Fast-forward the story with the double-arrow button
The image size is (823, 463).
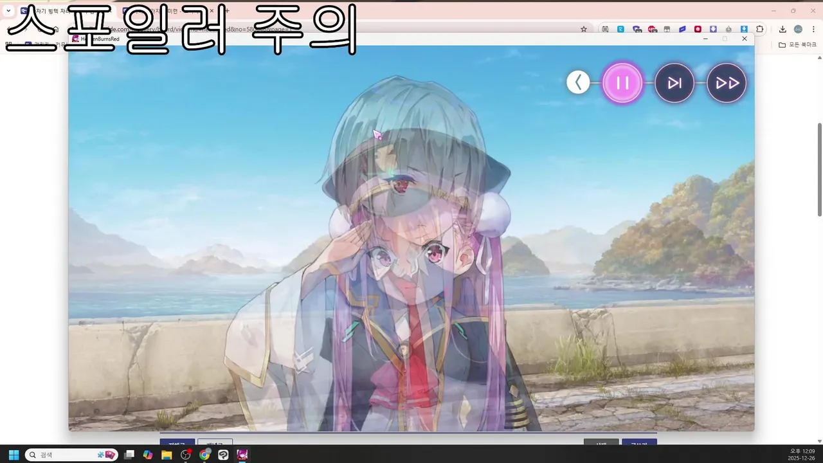tap(727, 83)
